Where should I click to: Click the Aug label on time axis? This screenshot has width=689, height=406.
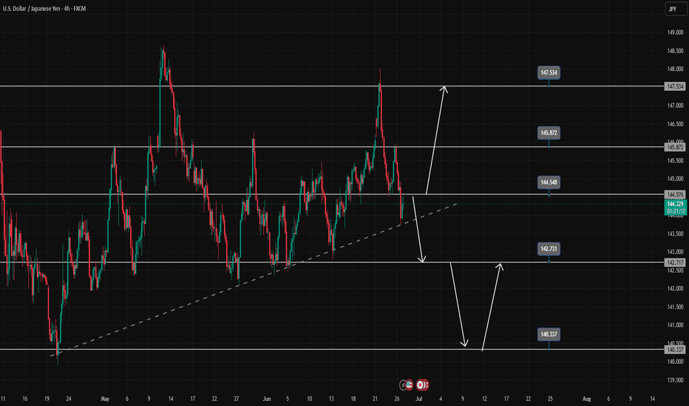pyautogui.click(x=587, y=399)
